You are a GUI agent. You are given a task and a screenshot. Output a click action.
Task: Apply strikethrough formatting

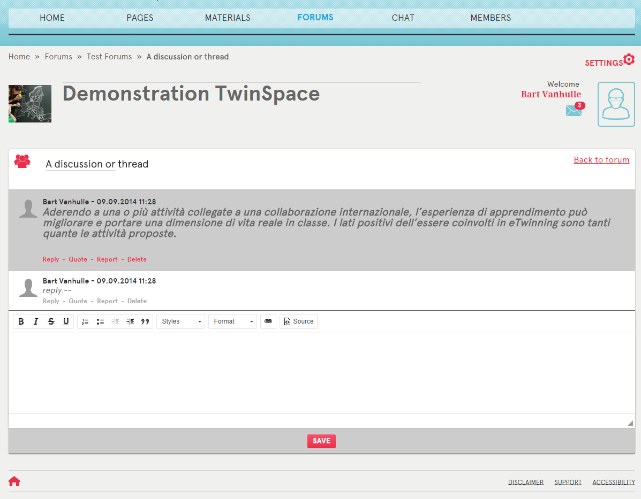pos(51,321)
